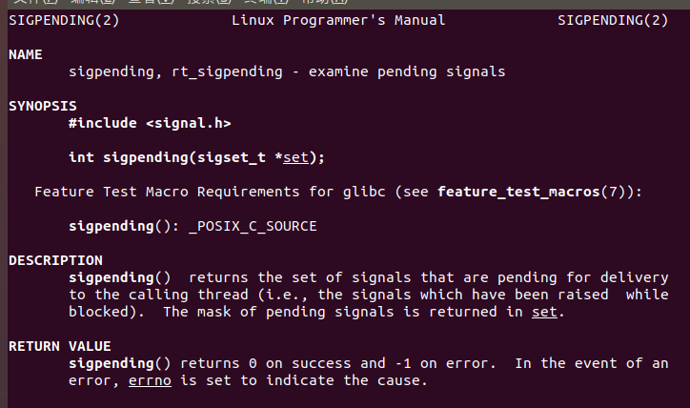Viewport: 690px width, 408px height.
Task: Click the RETURN VALUE section heading
Action: tap(59, 346)
